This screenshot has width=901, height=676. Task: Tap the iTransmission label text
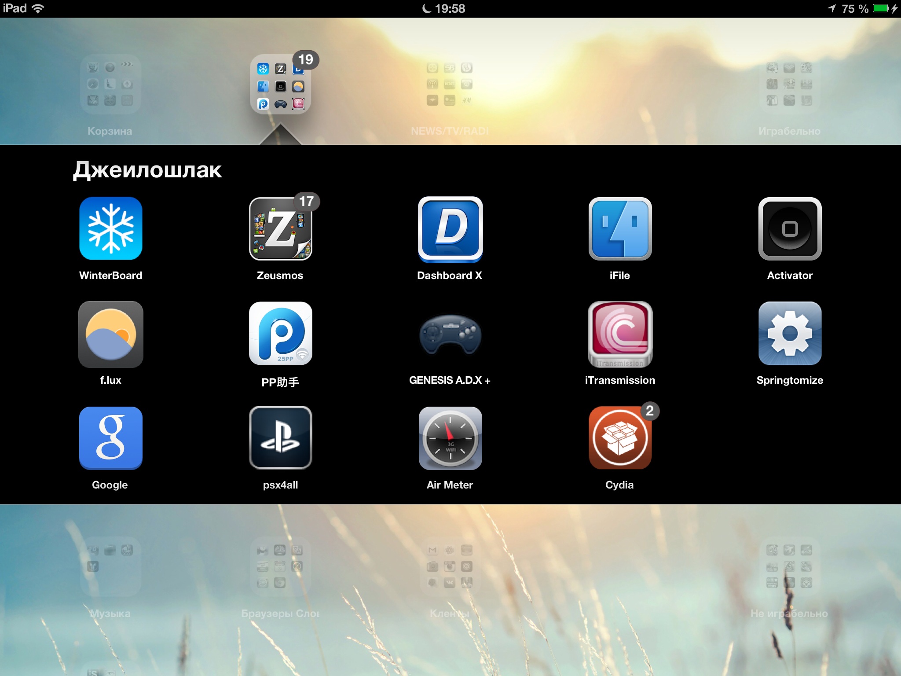[x=620, y=380]
